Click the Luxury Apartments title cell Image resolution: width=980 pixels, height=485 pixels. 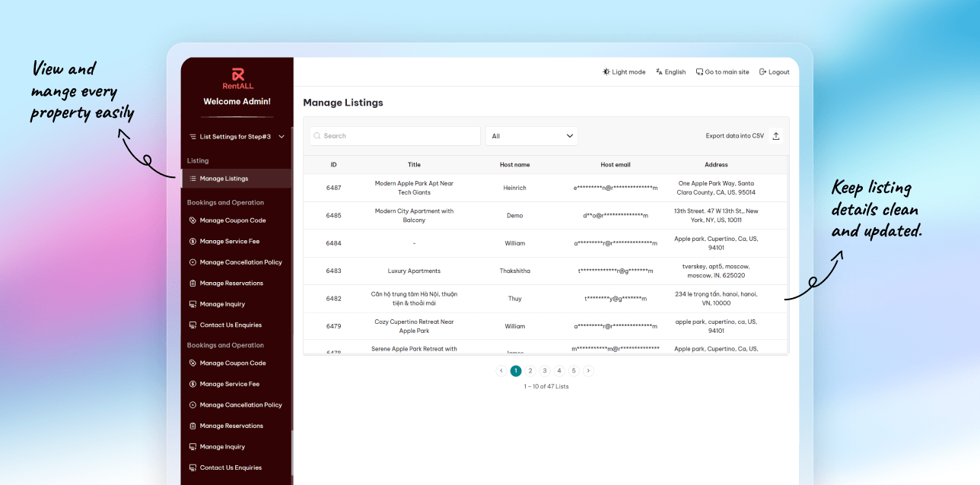414,271
